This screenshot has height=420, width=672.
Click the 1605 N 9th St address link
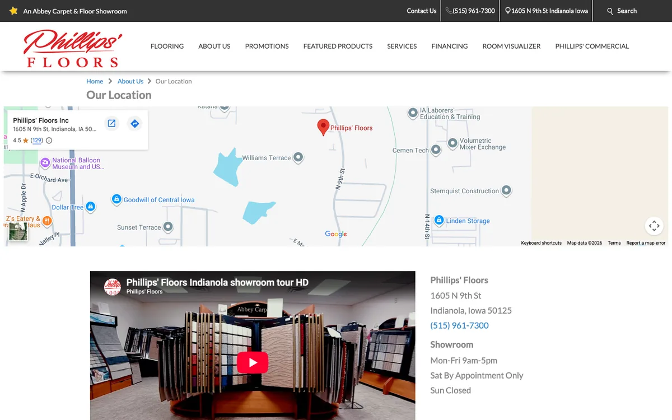coord(547,11)
